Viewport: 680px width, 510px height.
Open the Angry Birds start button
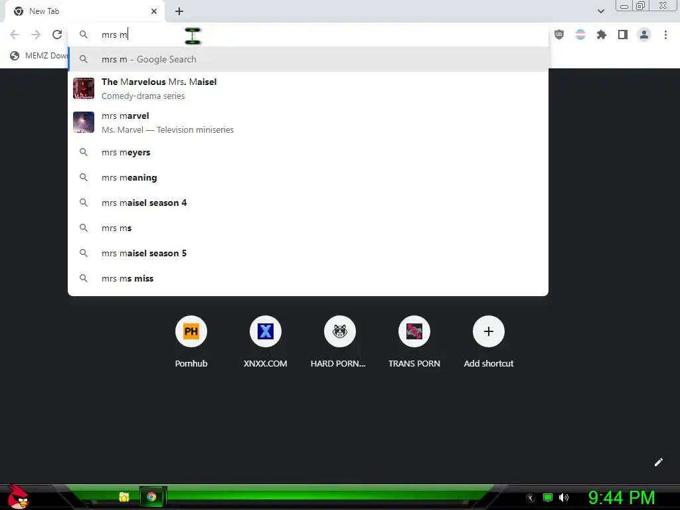(x=17, y=497)
